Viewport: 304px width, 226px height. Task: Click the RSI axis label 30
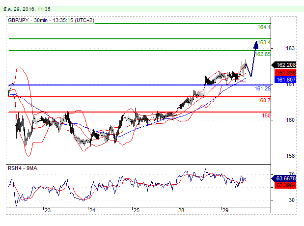tap(292, 200)
